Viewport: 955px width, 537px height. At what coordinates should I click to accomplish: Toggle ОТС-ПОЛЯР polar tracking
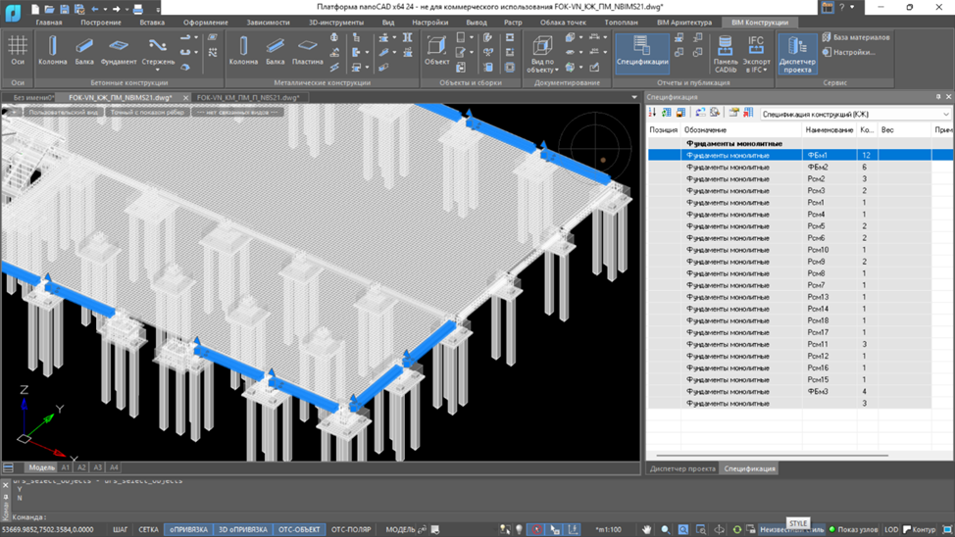[351, 529]
